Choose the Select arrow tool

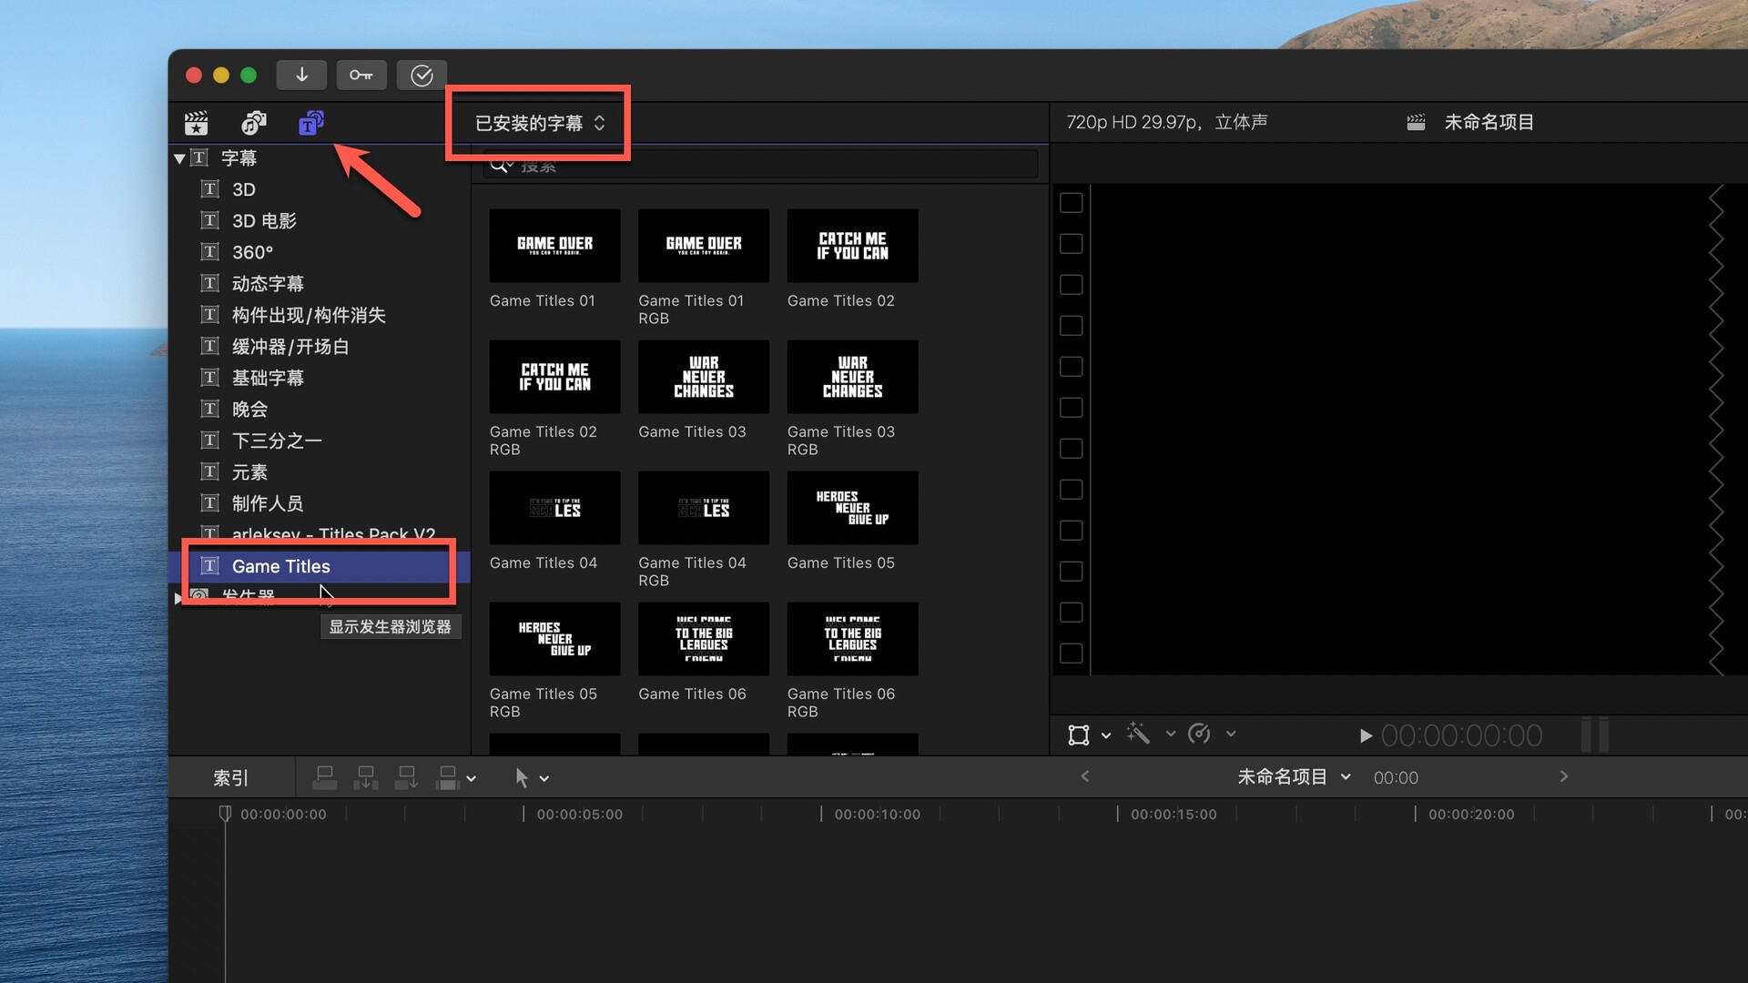point(522,778)
